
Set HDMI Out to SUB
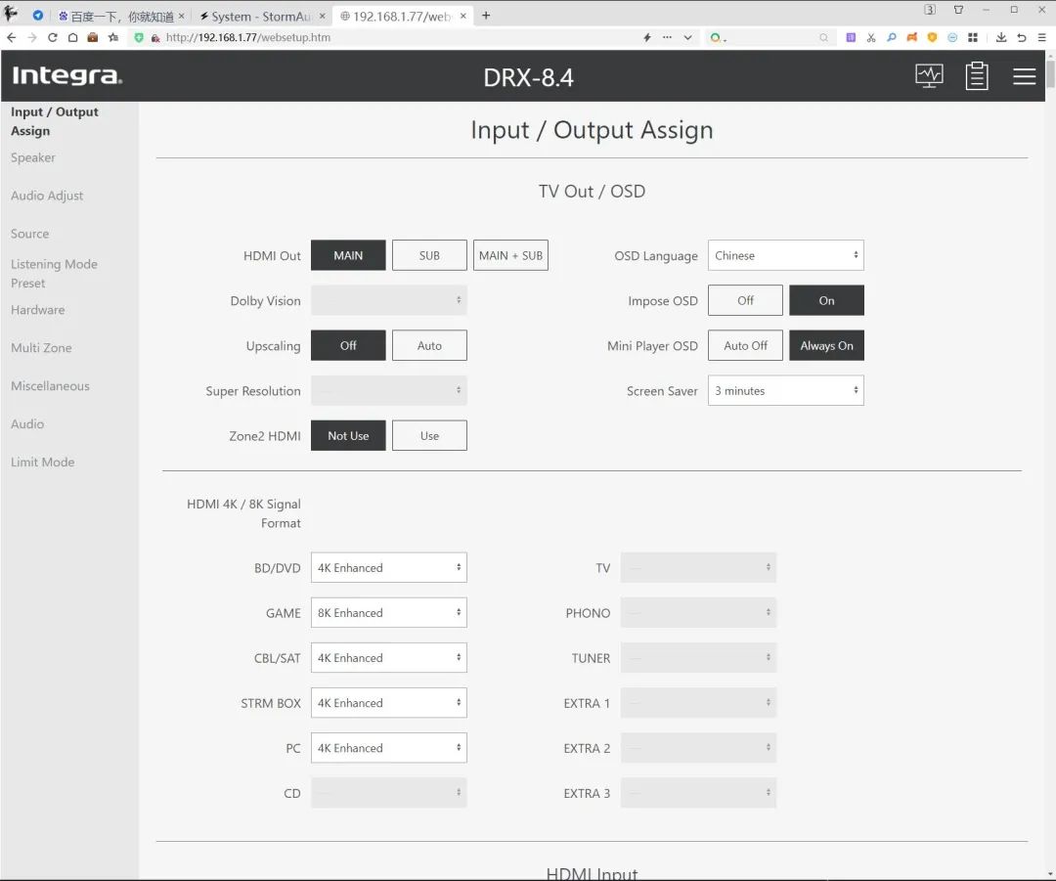(429, 255)
